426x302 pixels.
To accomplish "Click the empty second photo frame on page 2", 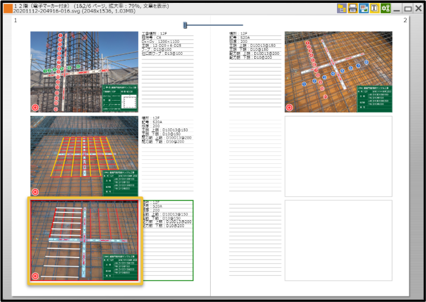I will tap(338, 156).
